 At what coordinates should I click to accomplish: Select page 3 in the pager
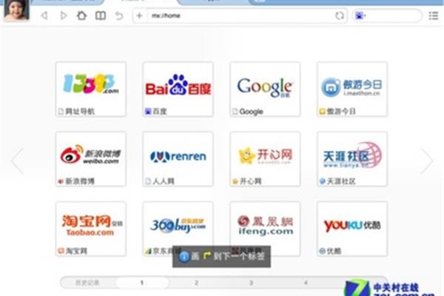tap(251, 283)
